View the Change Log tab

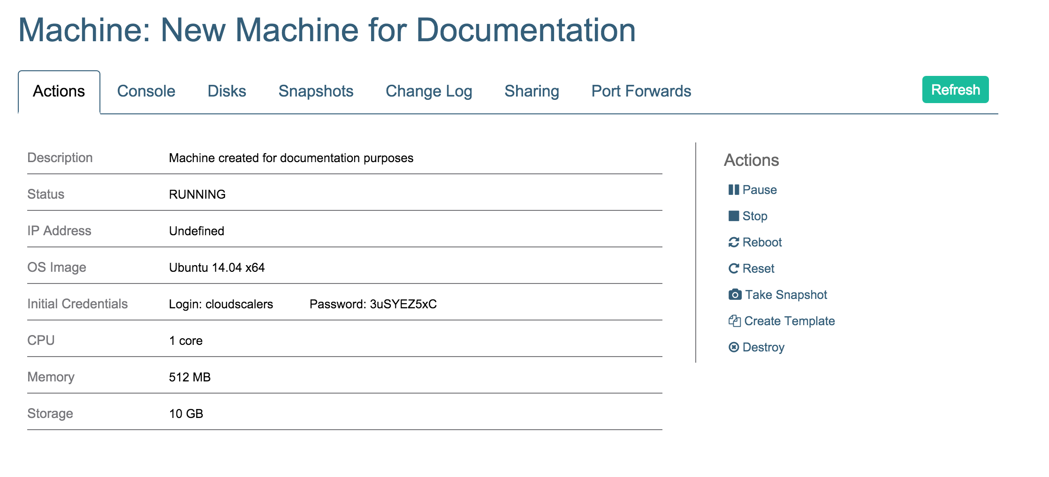pyautogui.click(x=428, y=91)
